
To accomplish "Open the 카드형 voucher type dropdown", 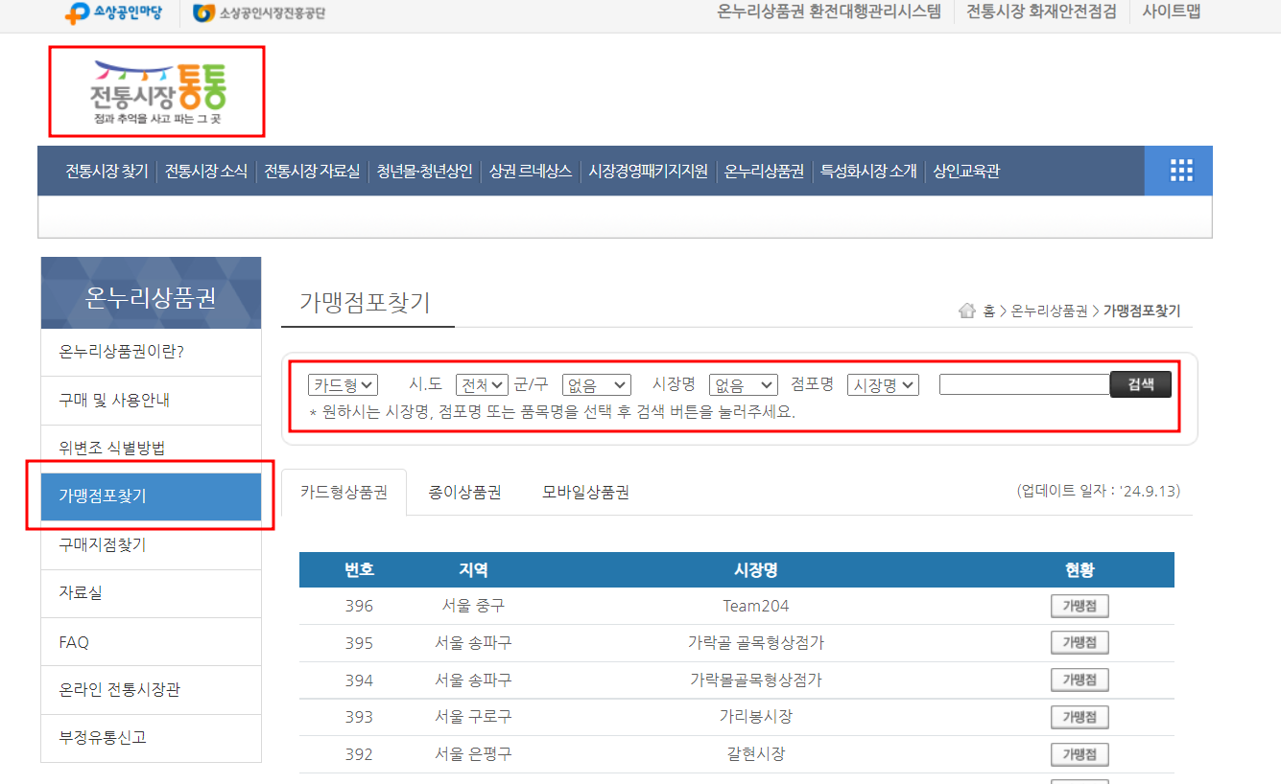I will click(343, 384).
